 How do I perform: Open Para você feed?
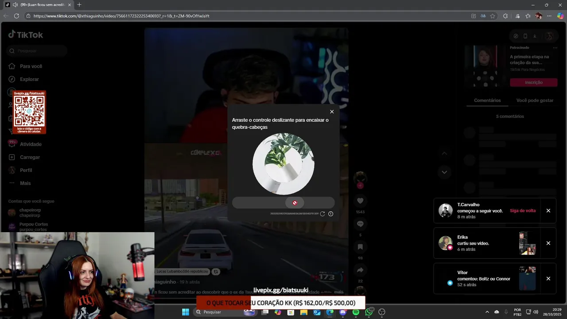[26, 66]
